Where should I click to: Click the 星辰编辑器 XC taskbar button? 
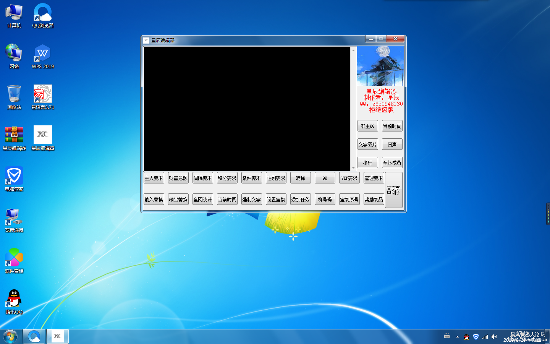[58, 336]
